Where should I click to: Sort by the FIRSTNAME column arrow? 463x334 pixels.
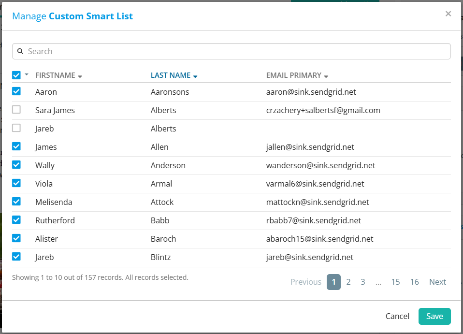[80, 76]
